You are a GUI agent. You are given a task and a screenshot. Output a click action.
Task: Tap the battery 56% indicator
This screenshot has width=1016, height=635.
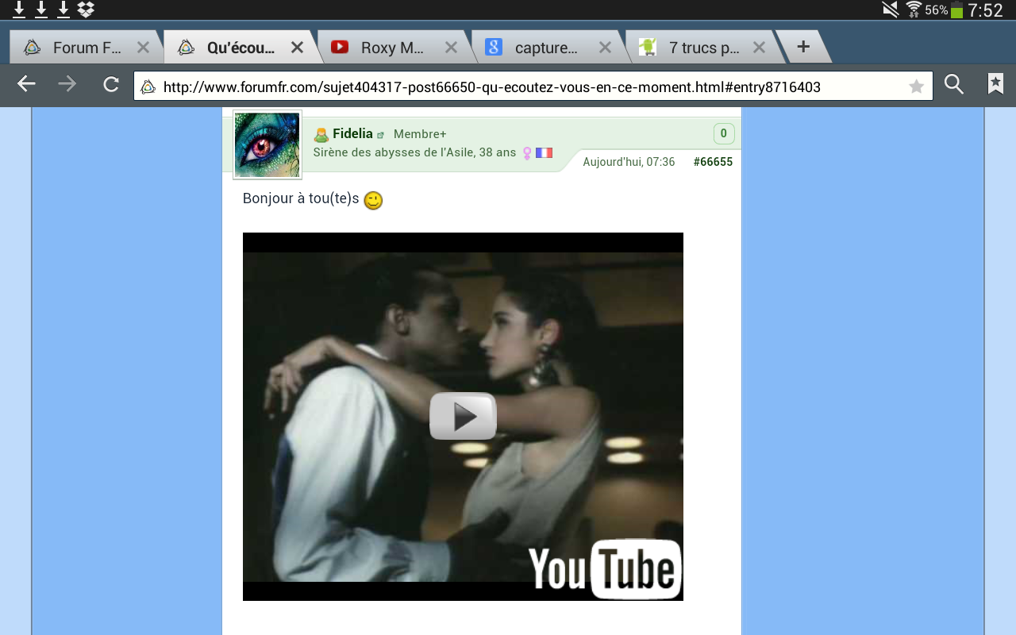[944, 10]
